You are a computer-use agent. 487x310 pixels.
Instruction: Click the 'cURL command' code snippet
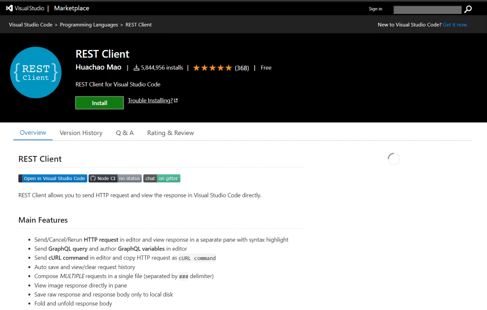[197, 258]
